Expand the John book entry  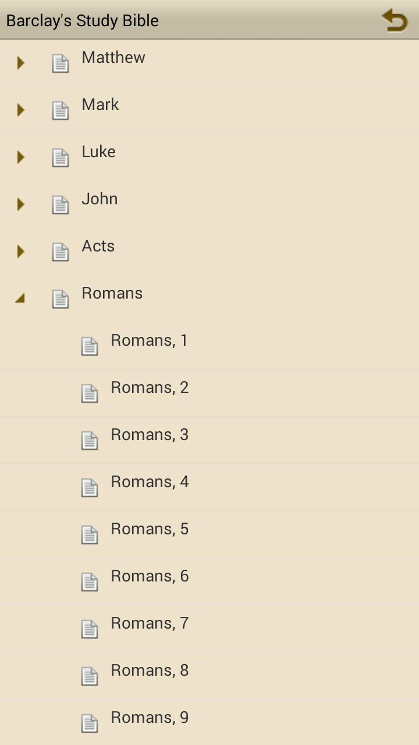[20, 204]
